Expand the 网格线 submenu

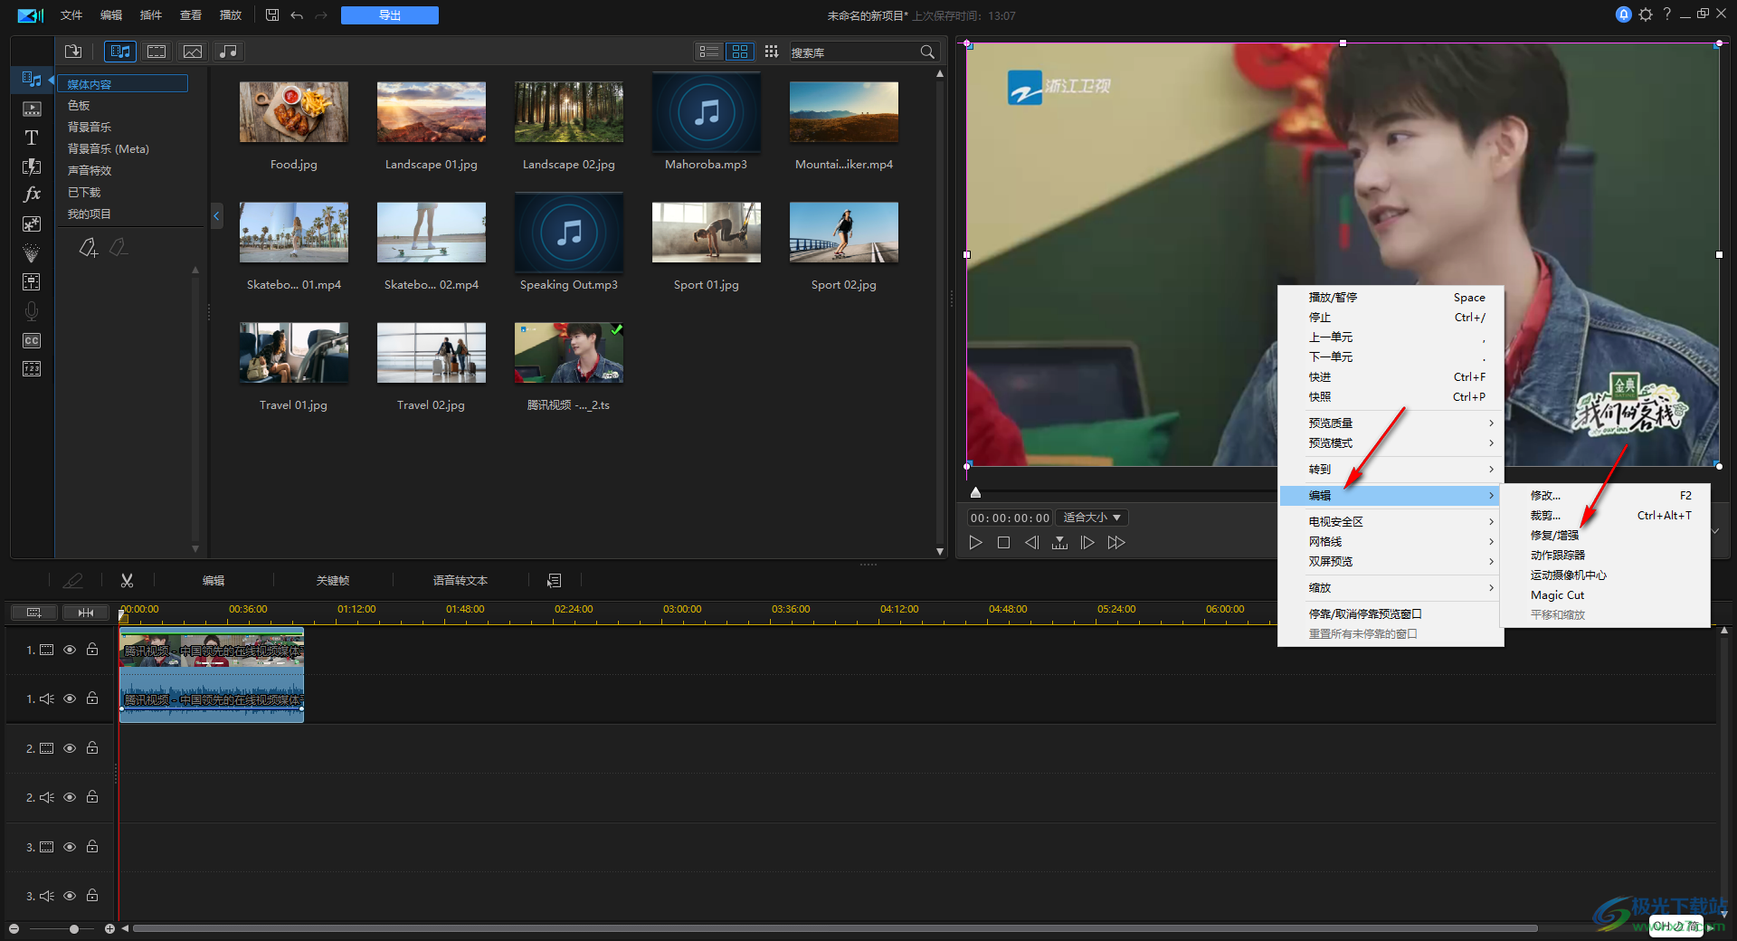(x=1391, y=541)
